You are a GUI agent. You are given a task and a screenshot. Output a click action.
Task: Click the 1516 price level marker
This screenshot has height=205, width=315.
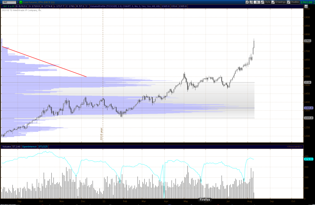307,82
